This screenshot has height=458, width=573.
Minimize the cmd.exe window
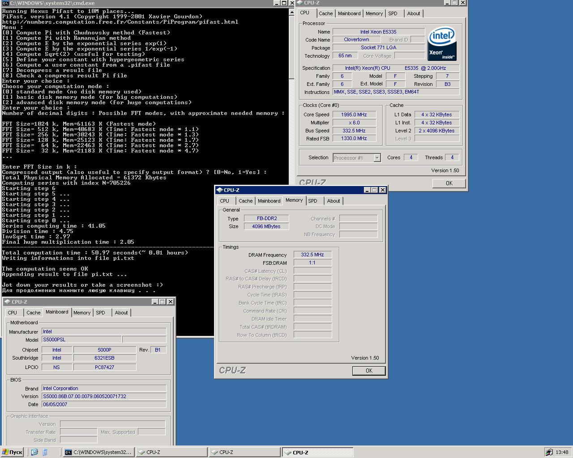point(276,3)
